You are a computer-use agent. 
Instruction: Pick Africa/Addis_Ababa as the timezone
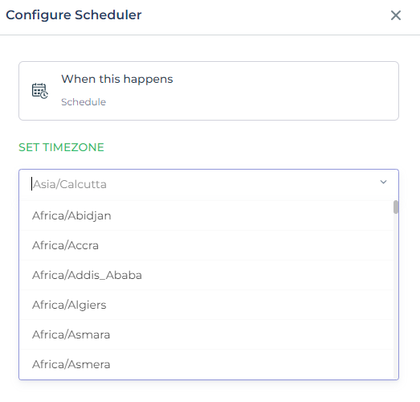click(x=207, y=275)
